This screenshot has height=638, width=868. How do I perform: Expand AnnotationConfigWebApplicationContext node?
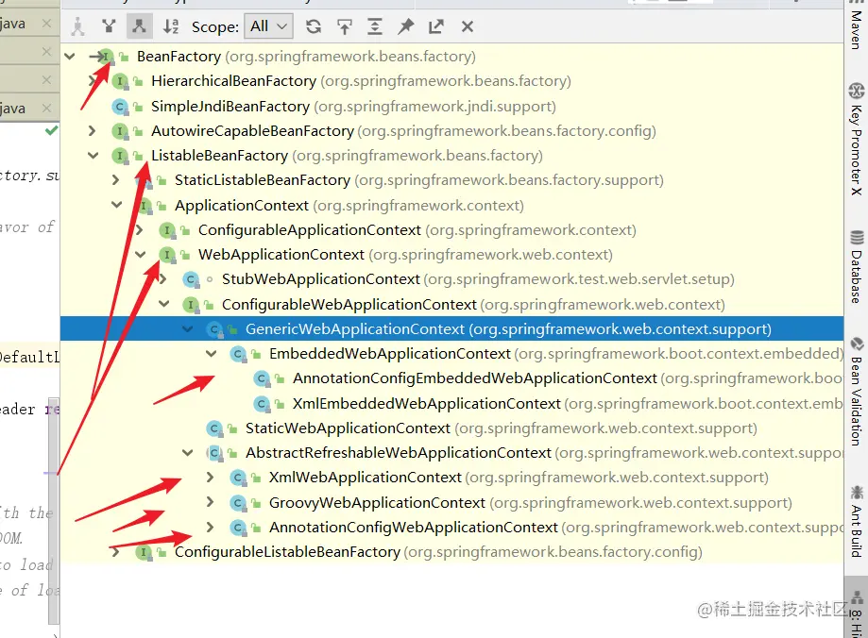210,527
